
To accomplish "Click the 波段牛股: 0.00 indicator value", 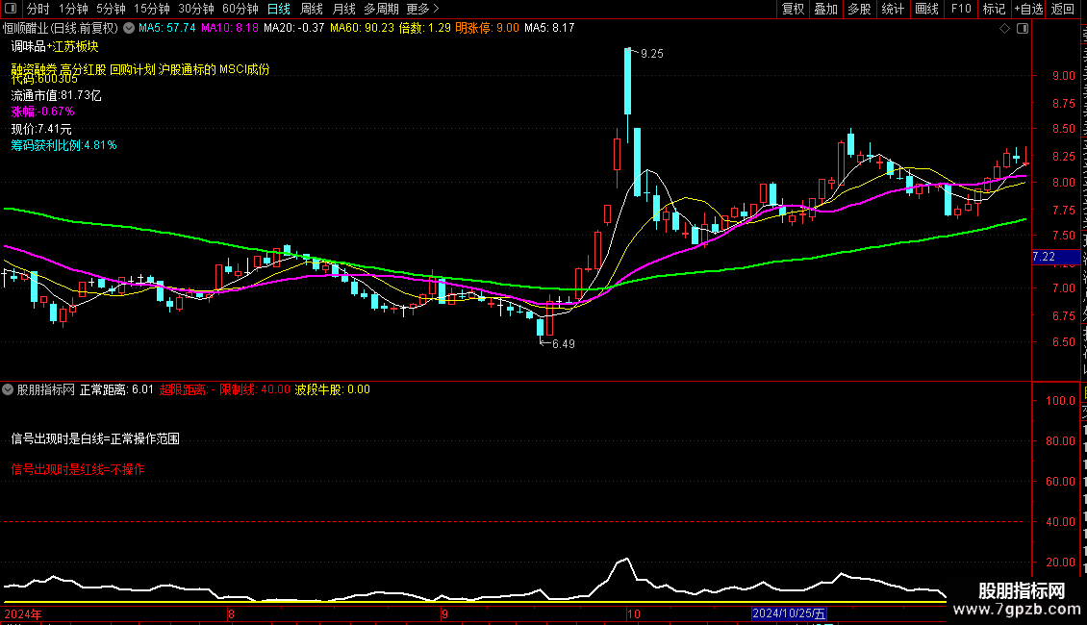I will click(333, 390).
